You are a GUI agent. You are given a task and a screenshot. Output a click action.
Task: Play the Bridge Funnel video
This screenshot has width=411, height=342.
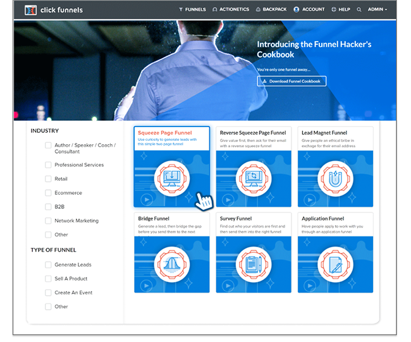click(147, 285)
